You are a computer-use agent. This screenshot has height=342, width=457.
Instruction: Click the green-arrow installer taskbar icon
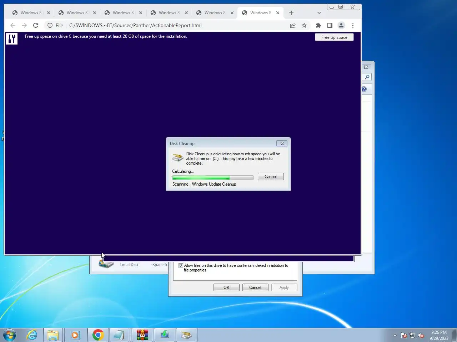click(164, 335)
